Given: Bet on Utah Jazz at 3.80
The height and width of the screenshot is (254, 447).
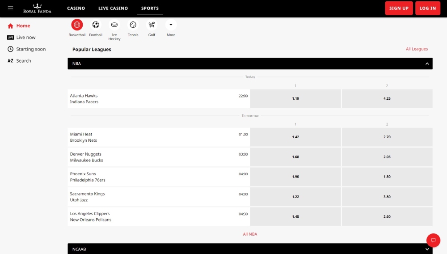Looking at the screenshot, I should point(387,197).
